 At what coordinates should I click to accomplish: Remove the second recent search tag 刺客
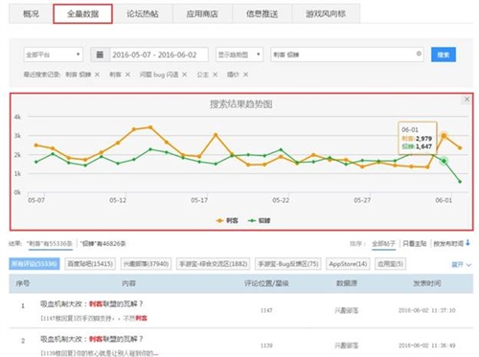tap(127, 75)
